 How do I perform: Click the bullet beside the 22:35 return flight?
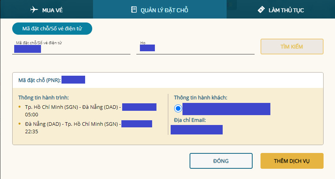20,124
